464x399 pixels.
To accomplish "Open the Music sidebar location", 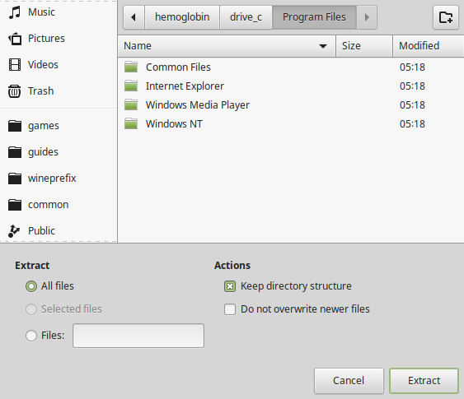I will point(59,12).
